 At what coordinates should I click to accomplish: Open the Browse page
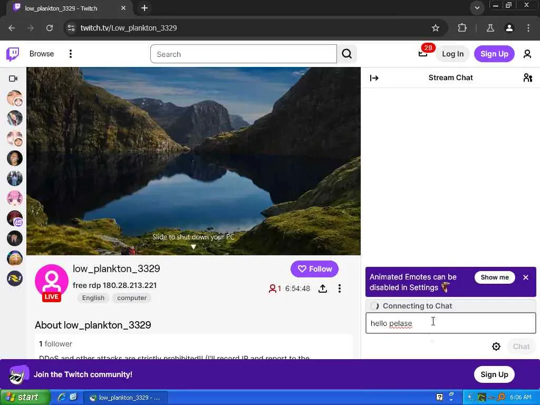click(42, 54)
